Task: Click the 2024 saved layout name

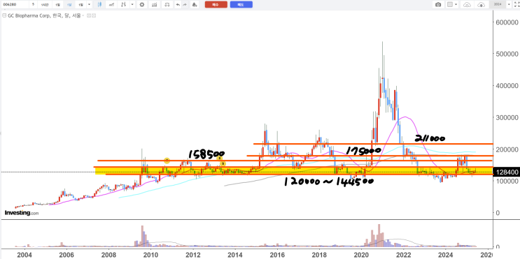Action: click(x=497, y=5)
